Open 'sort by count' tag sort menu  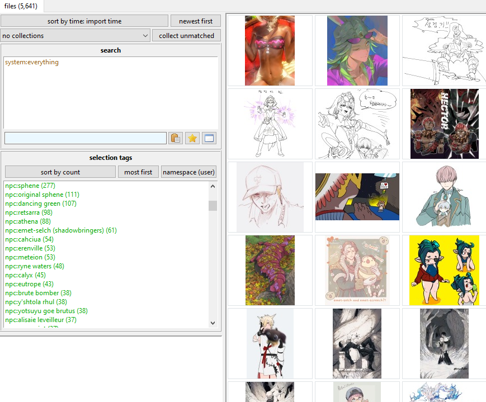pos(60,172)
